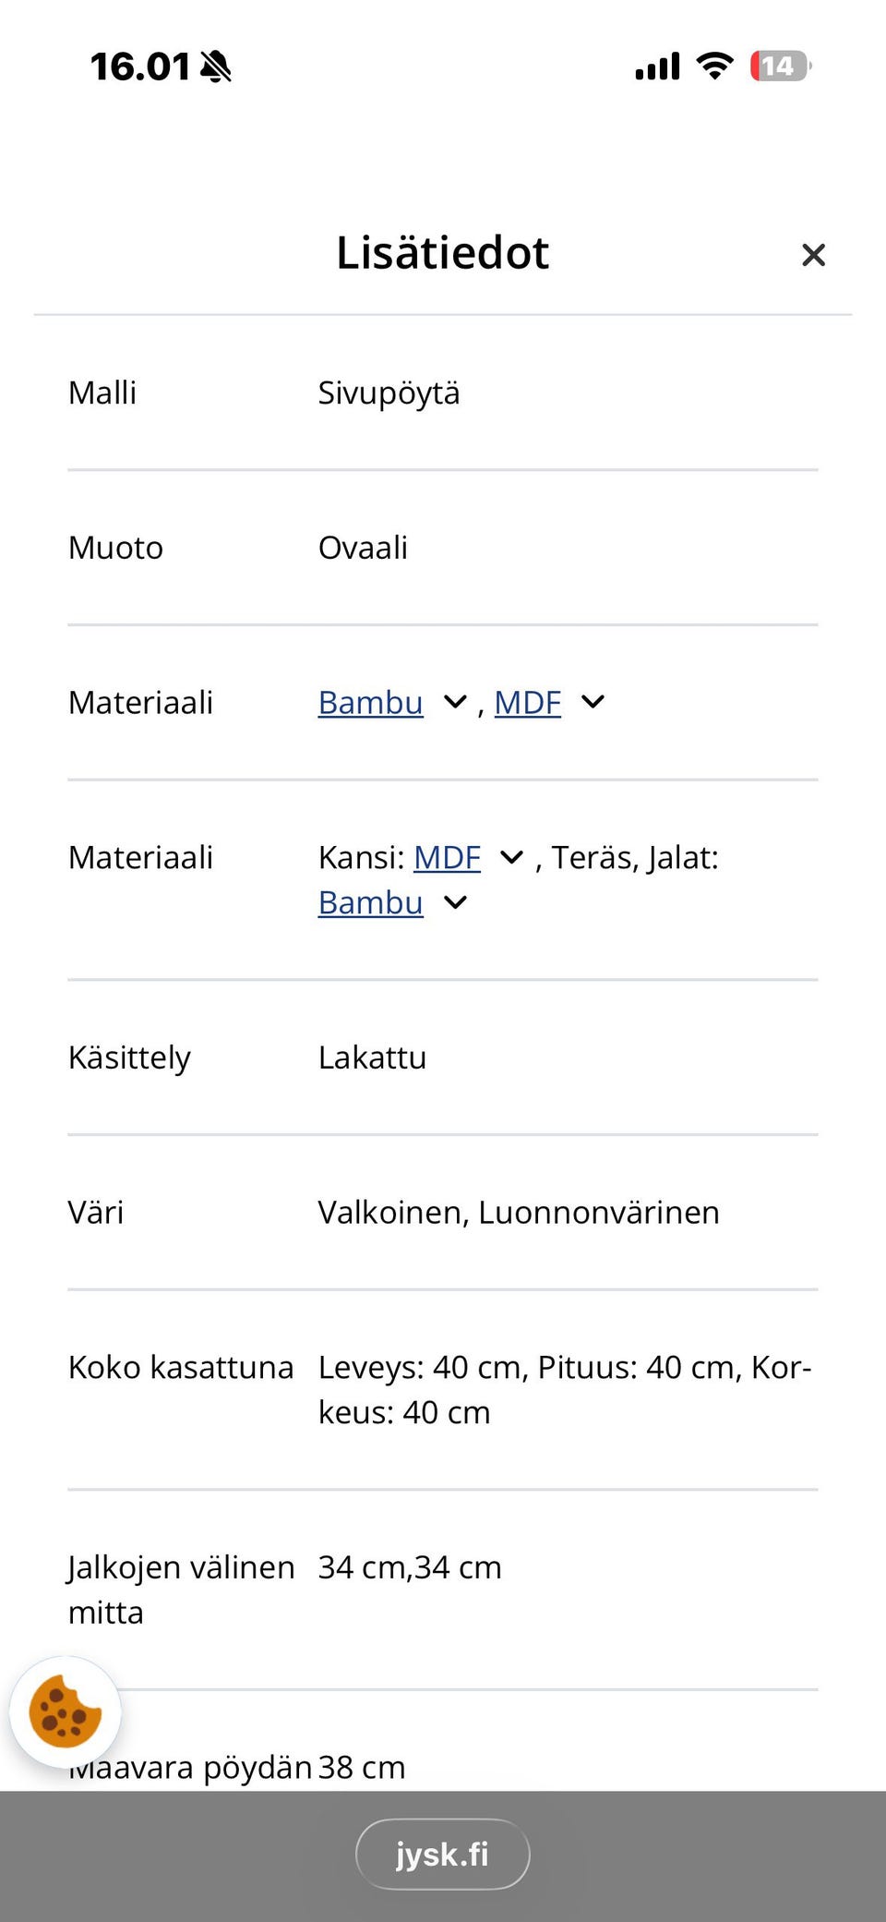Tap the jysk.fi address button
The height and width of the screenshot is (1922, 886).
(443, 1854)
